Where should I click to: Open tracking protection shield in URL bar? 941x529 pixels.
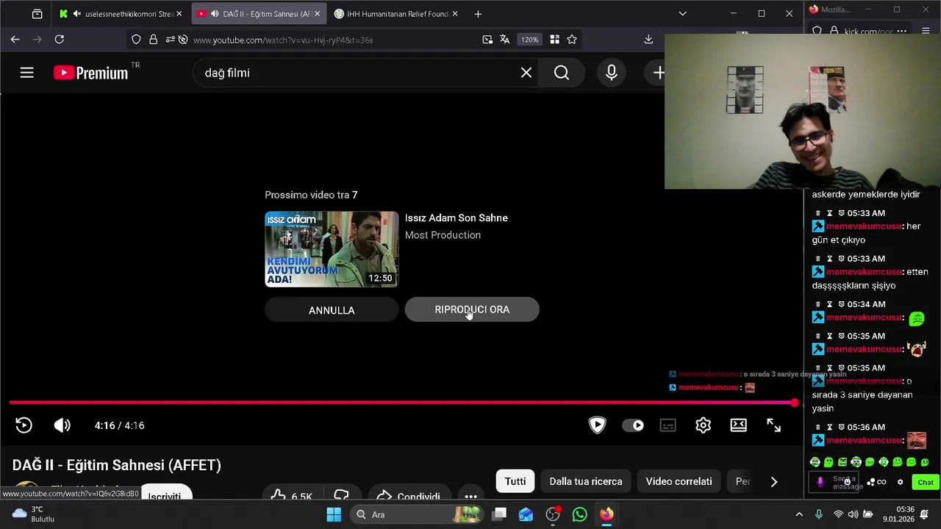136,40
